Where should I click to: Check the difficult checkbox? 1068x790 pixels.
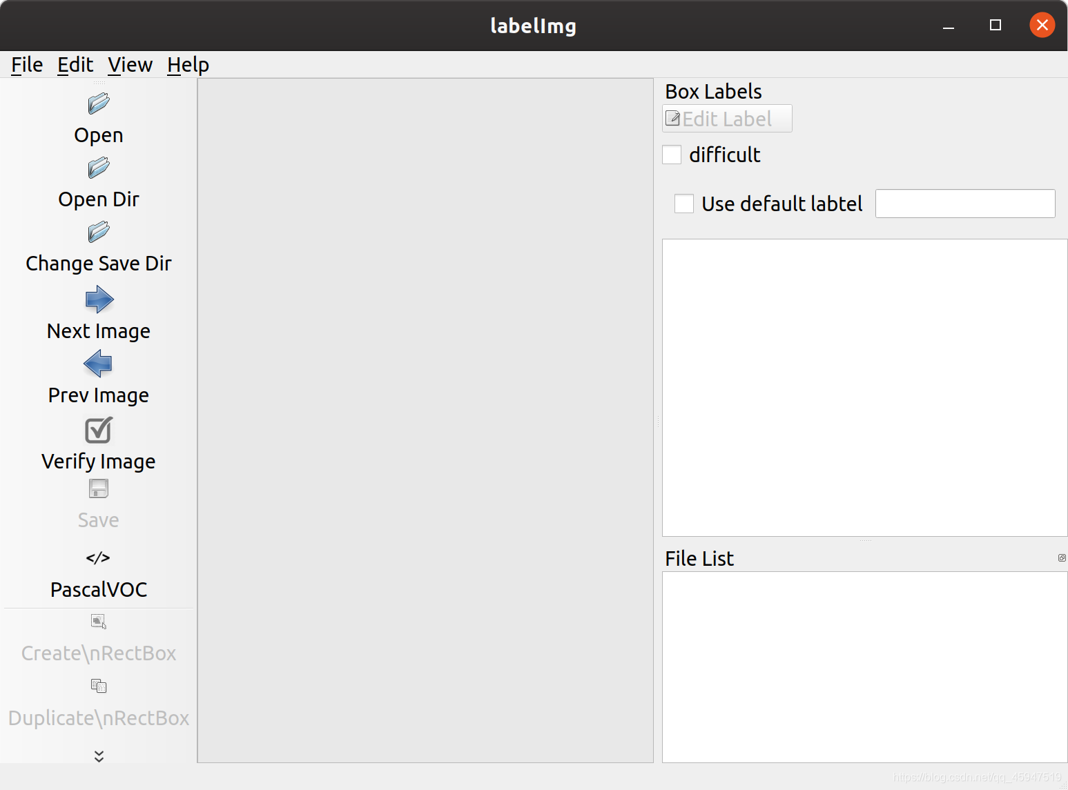(x=672, y=155)
